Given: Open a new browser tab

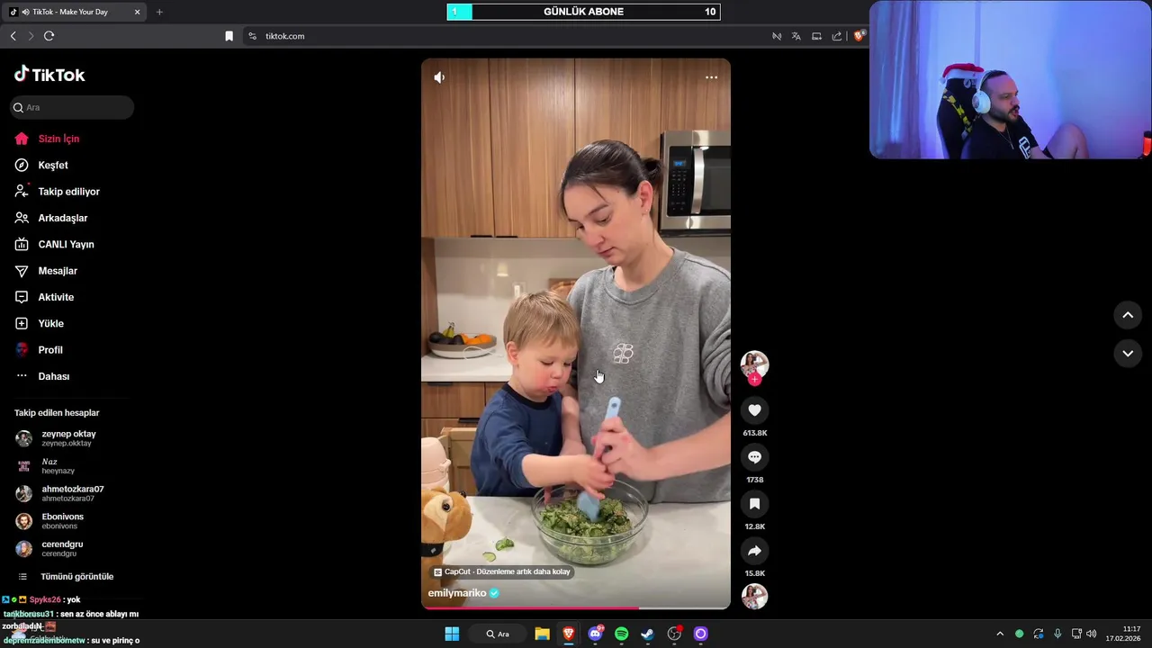Looking at the screenshot, I should pyautogui.click(x=159, y=12).
